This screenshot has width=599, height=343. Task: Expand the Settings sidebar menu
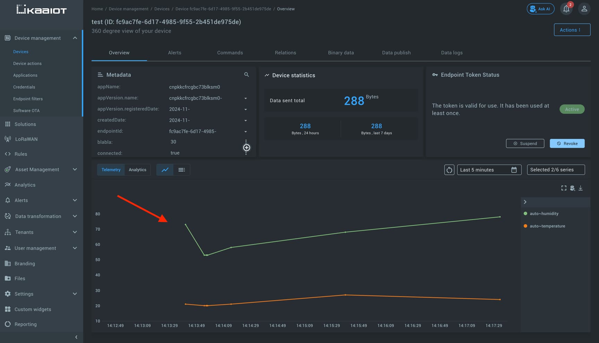75,294
